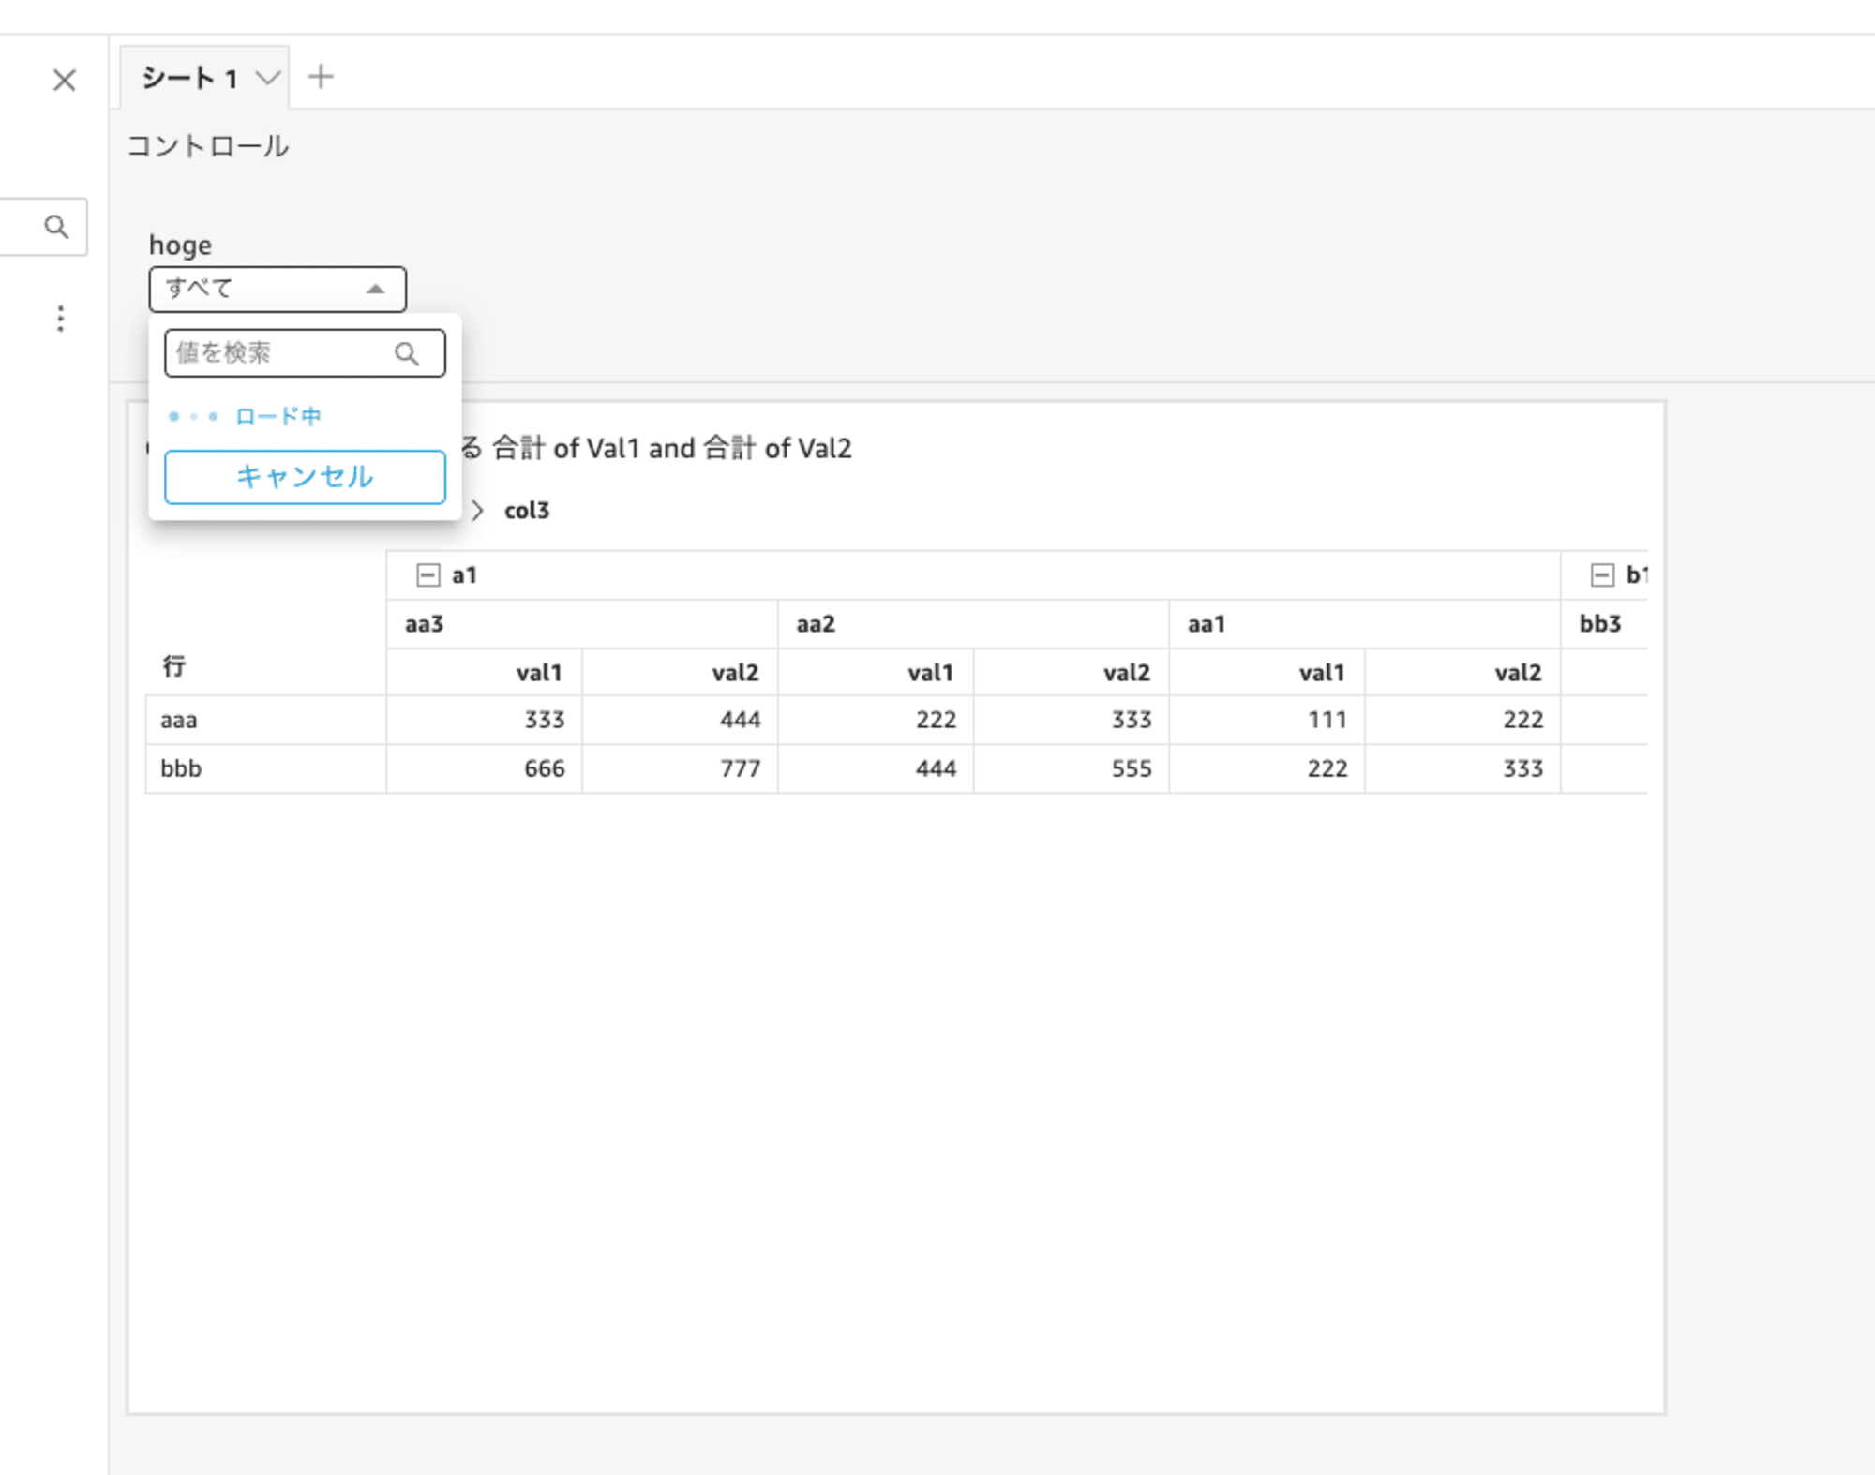Collapse the b1 column group
The height and width of the screenshot is (1475, 1875).
pos(1602,575)
